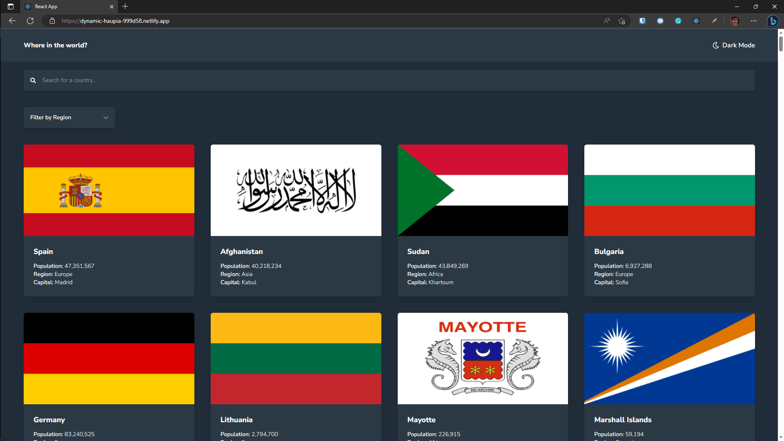Viewport: 784px width, 441px height.
Task: Click Bulgaria's capital Sofia text
Action: point(622,282)
